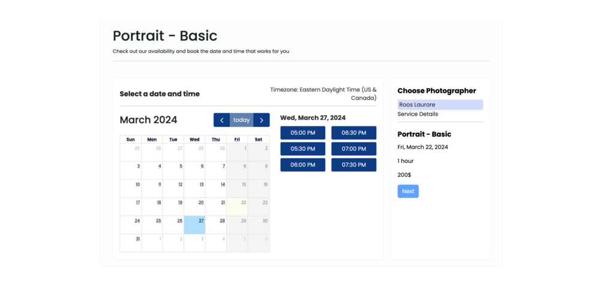Click the Service Details text
Viewport: 603px width, 290px height.
tap(418, 114)
